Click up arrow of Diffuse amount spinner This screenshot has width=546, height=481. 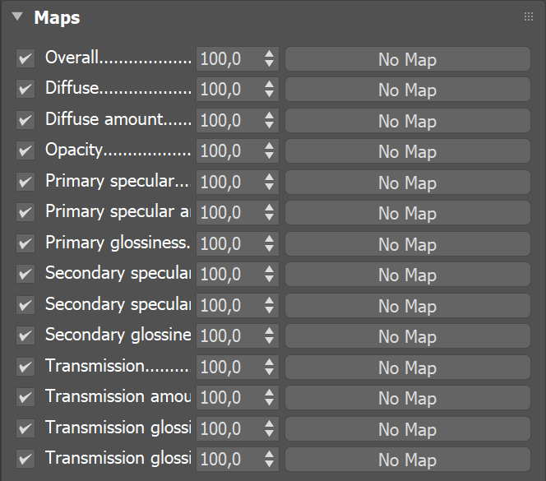click(x=269, y=115)
